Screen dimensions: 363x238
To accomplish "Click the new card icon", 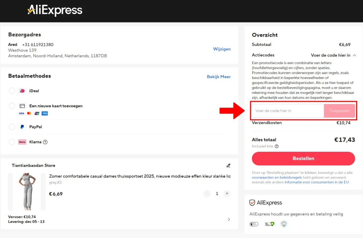I will point(22,106).
